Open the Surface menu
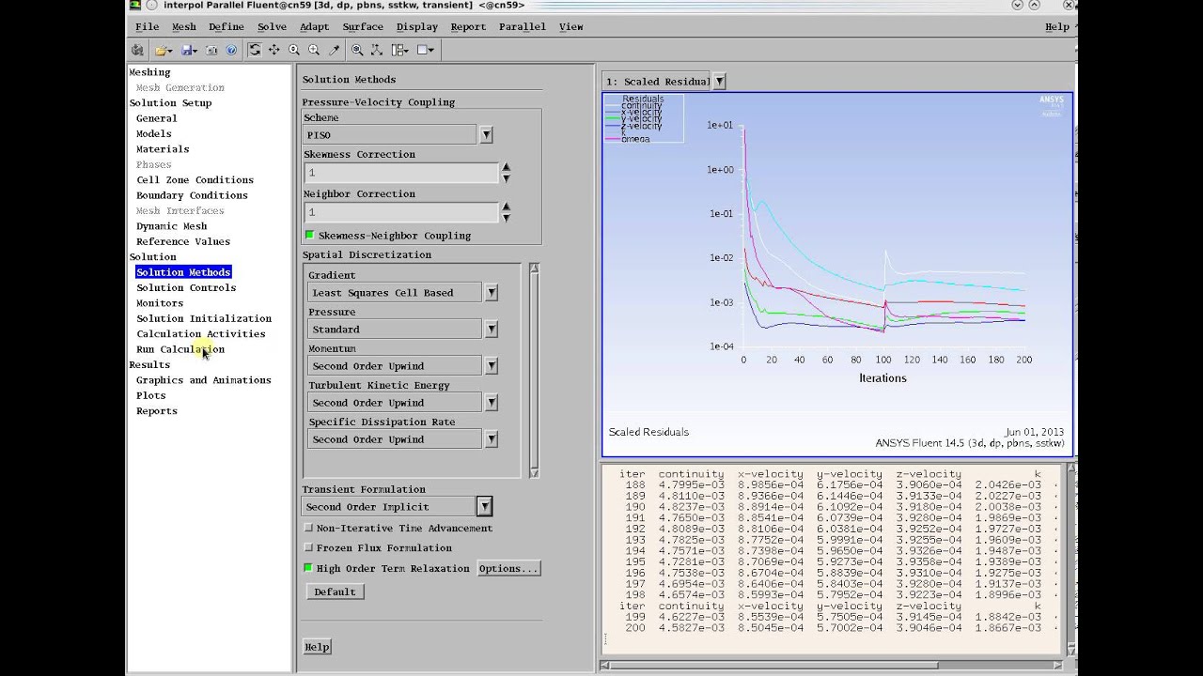Viewport: 1203px width, 676px height. click(363, 26)
